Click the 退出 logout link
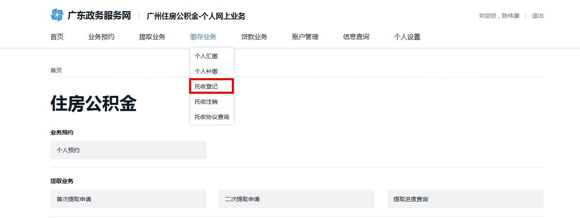The image size is (580, 218). pos(538,16)
